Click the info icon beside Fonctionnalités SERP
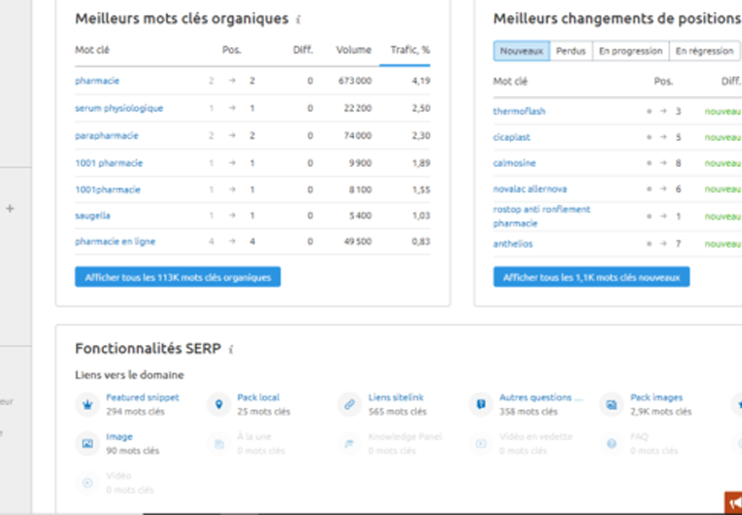Screen dimensions: 742x515 [231, 349]
